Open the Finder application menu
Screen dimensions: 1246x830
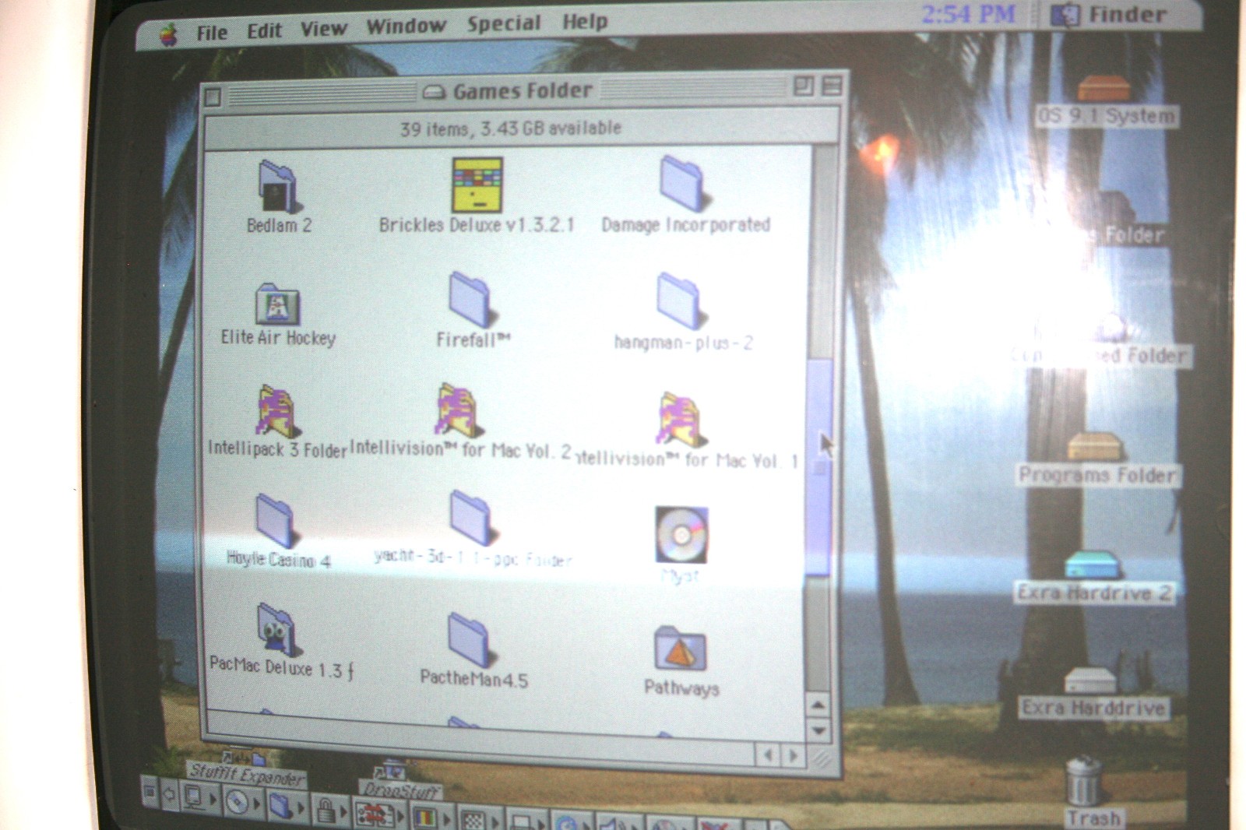pyautogui.click(x=1108, y=15)
